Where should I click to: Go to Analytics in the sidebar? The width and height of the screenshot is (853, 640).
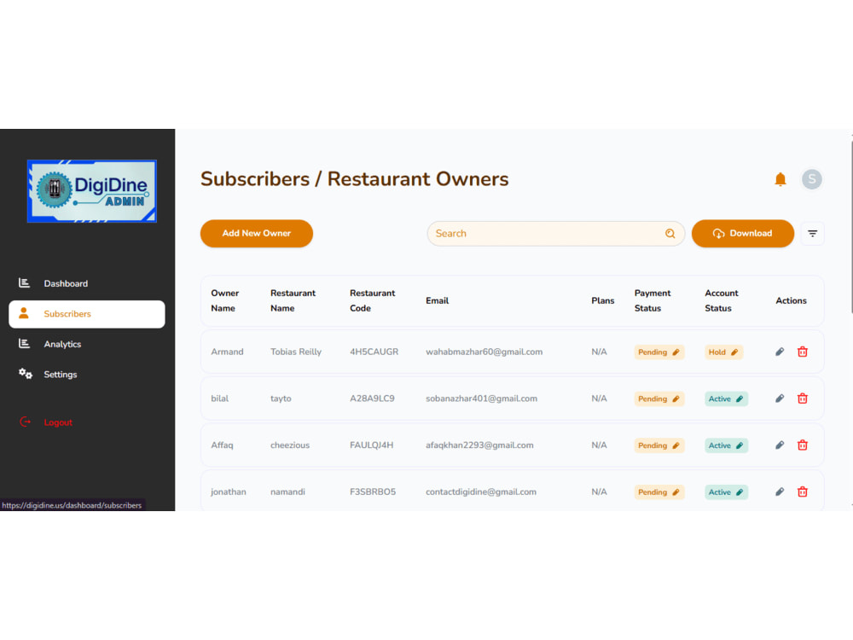(x=62, y=345)
